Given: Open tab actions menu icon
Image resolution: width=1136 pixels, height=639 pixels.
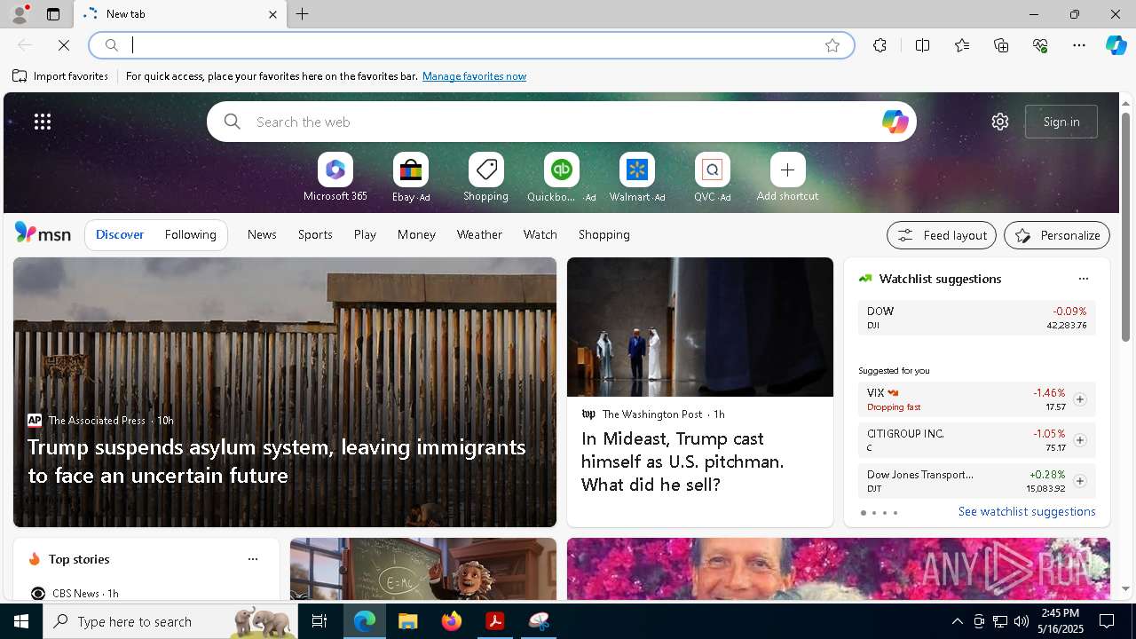Looking at the screenshot, I should (x=53, y=14).
